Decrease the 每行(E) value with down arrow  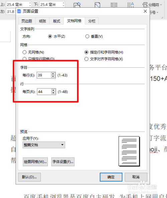pyautogui.click(x=53, y=76)
